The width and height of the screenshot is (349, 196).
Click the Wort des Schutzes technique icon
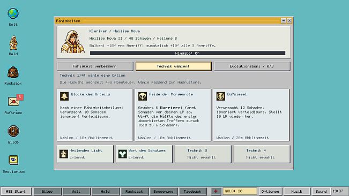coord(122,154)
